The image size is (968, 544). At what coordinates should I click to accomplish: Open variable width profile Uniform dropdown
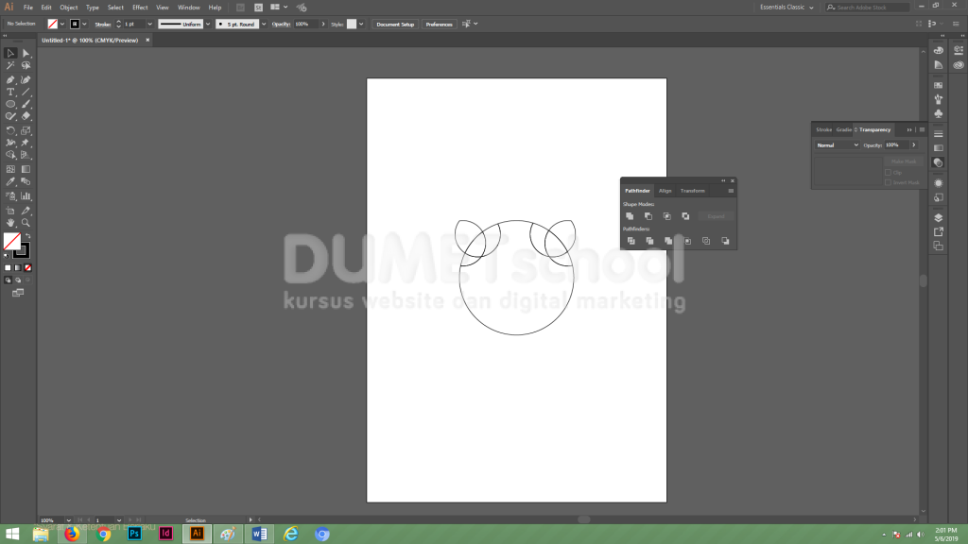[208, 24]
